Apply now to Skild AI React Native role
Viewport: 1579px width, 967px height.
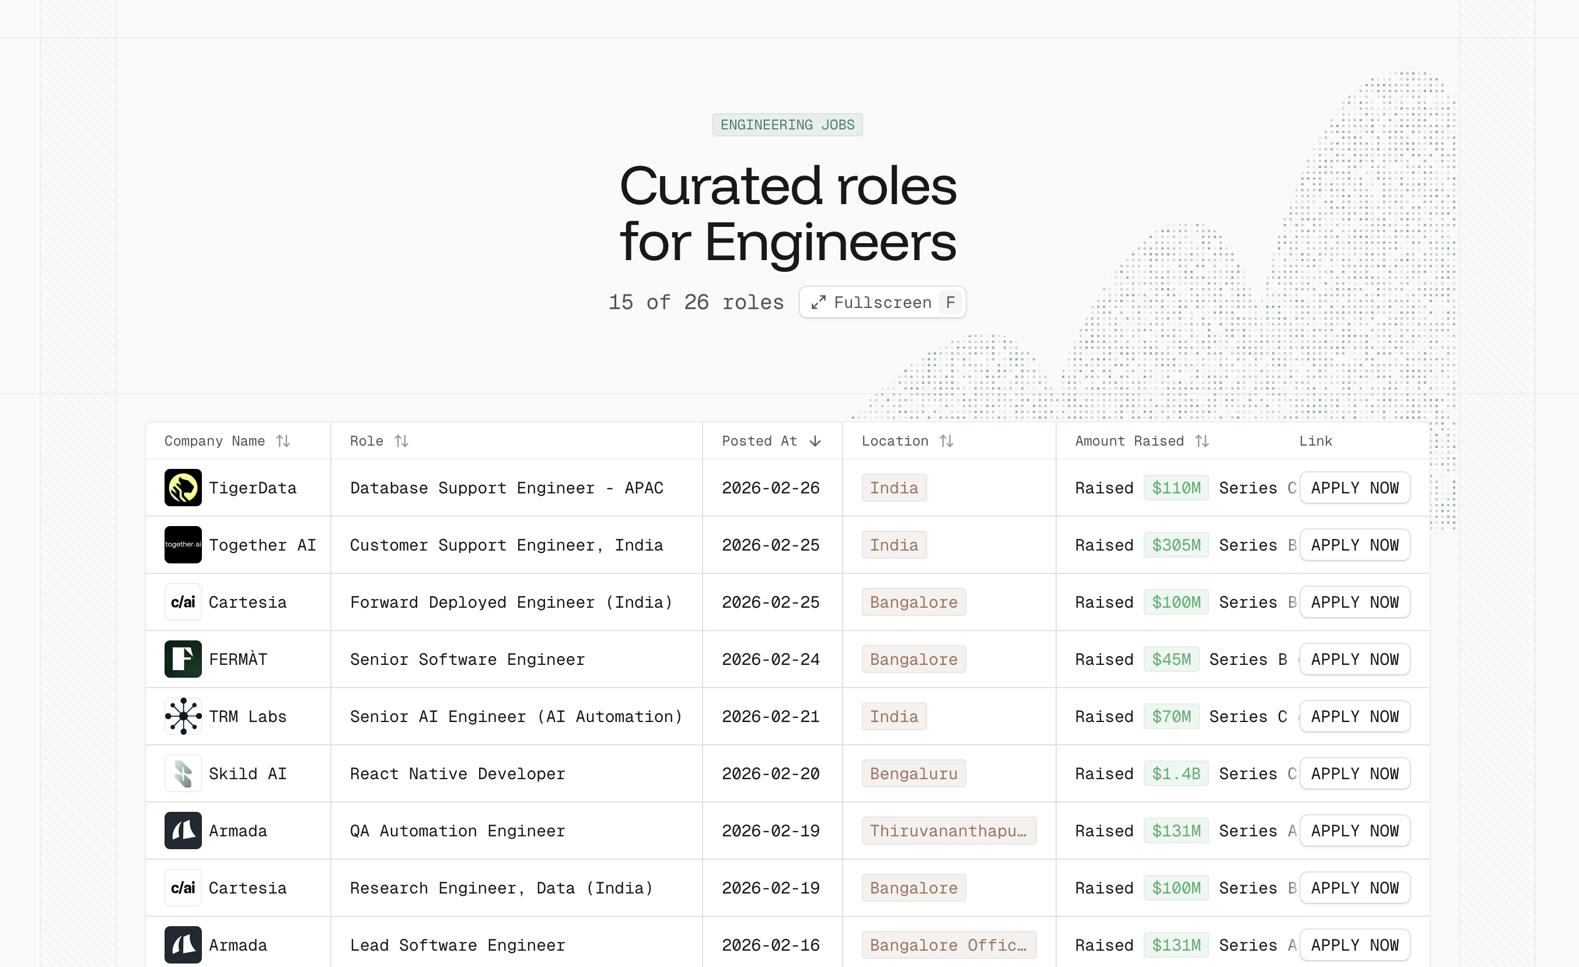point(1354,773)
